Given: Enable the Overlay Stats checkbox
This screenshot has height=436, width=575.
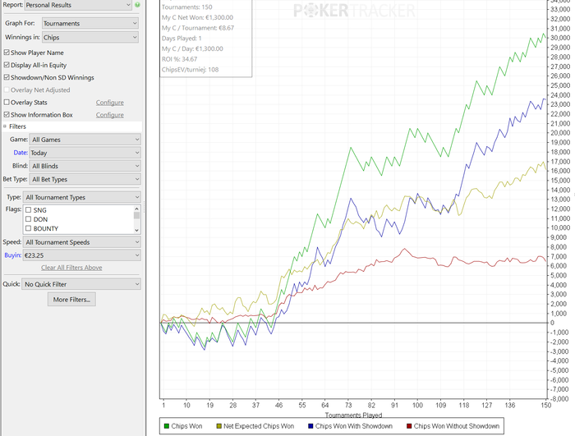Looking at the screenshot, I should pos(7,103).
